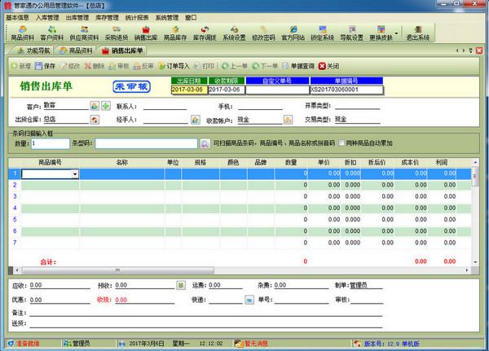Click the 保存 save icon button
This screenshot has width=489, height=351.
[x=46, y=65]
